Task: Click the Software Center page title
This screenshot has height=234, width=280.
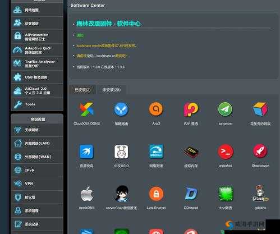Action: pos(88,6)
